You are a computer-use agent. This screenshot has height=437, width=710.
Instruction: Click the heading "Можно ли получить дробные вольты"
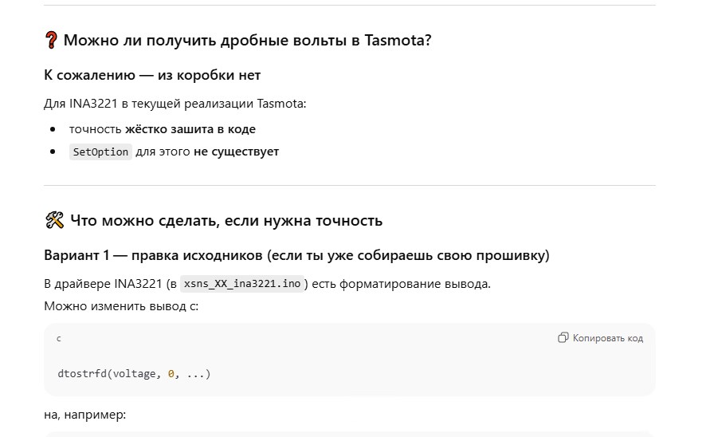click(247, 40)
